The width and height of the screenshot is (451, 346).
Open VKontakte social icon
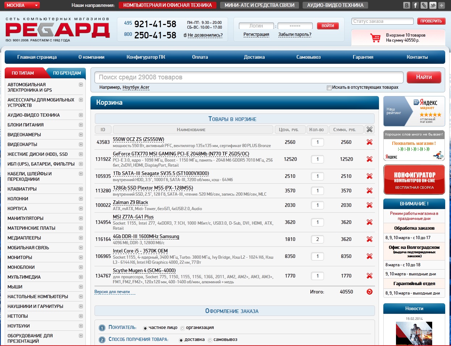(x=407, y=5)
